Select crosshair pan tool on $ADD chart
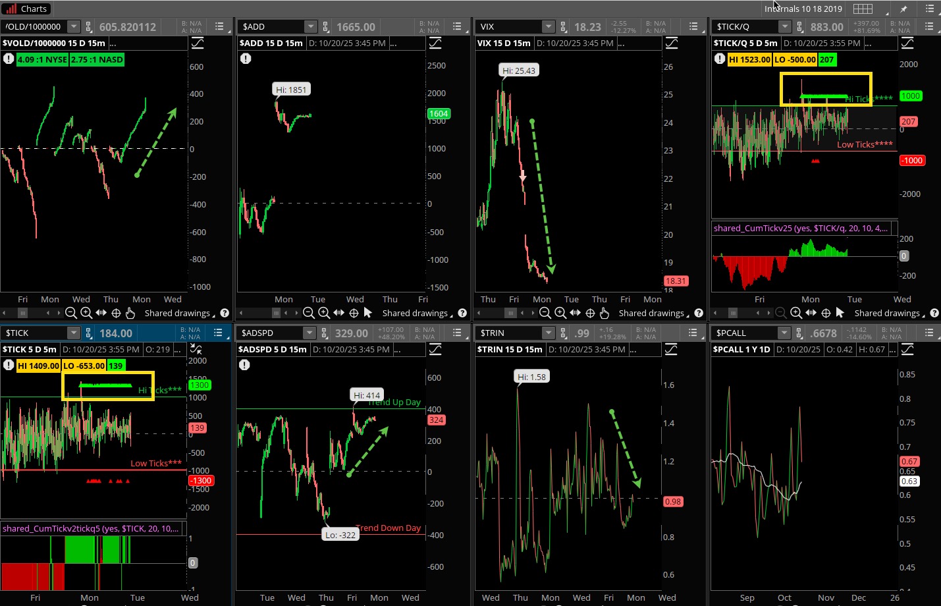941x606 pixels. (x=354, y=313)
